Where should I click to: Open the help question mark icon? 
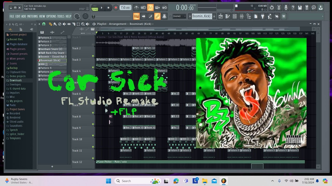pos(293,7)
